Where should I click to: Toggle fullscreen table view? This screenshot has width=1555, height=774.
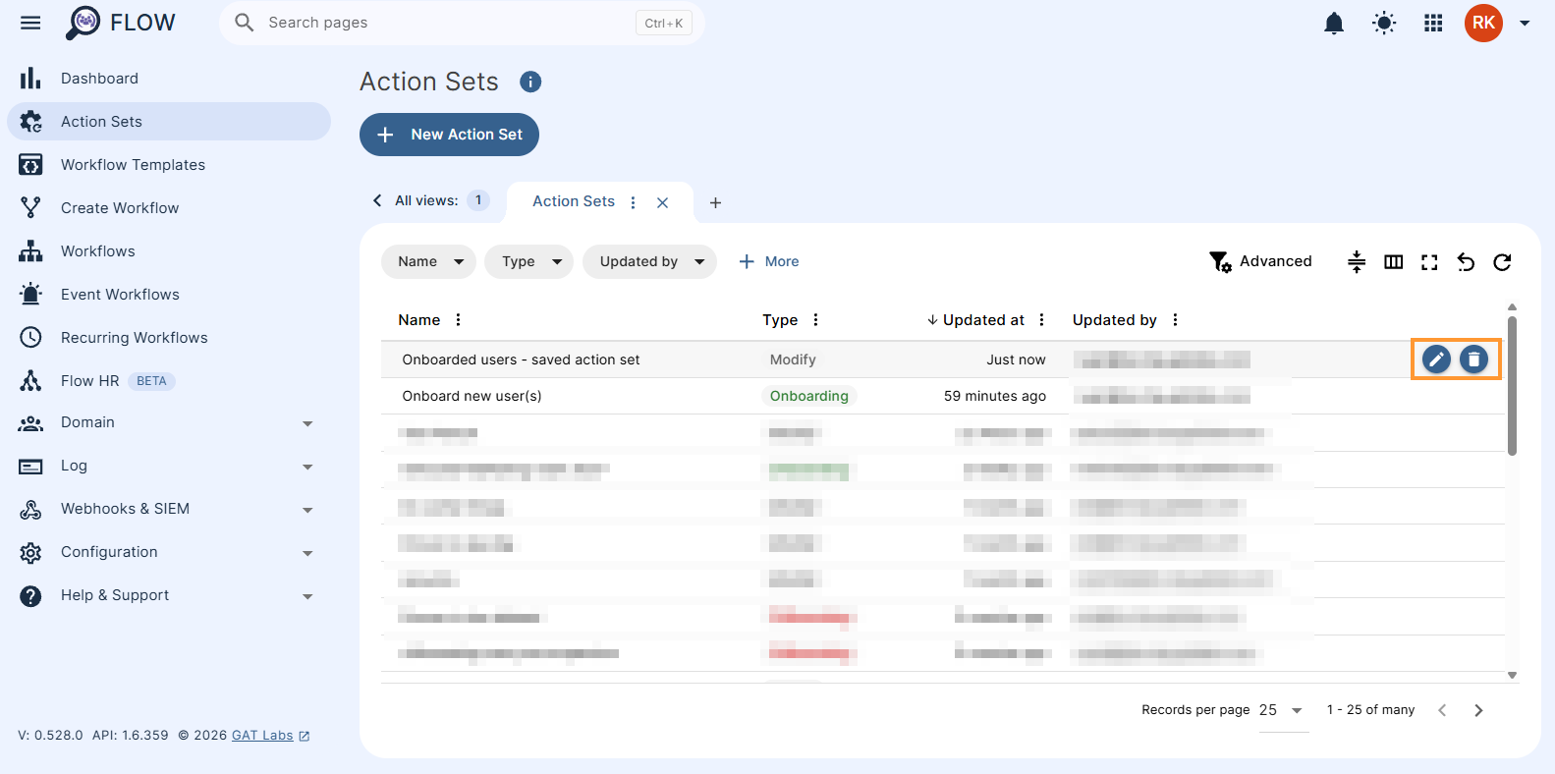click(x=1429, y=262)
